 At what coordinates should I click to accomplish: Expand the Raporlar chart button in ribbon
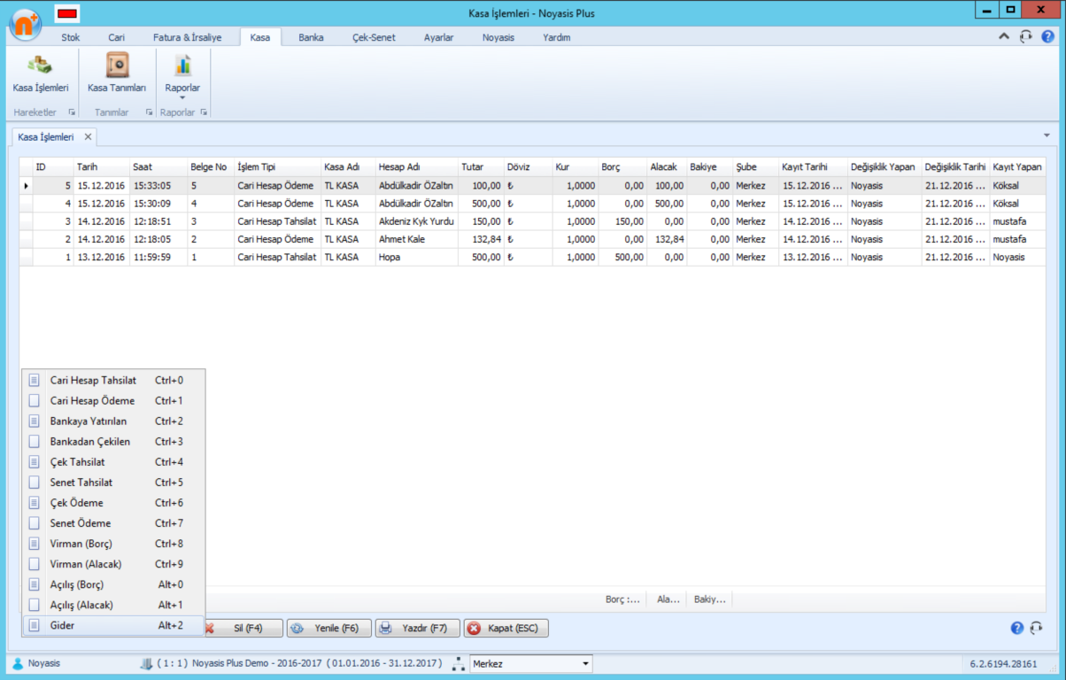182,75
